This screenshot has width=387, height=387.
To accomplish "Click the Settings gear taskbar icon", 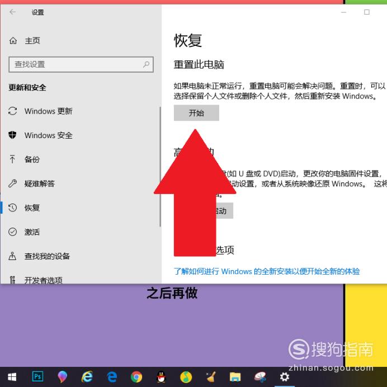I will tap(284, 377).
